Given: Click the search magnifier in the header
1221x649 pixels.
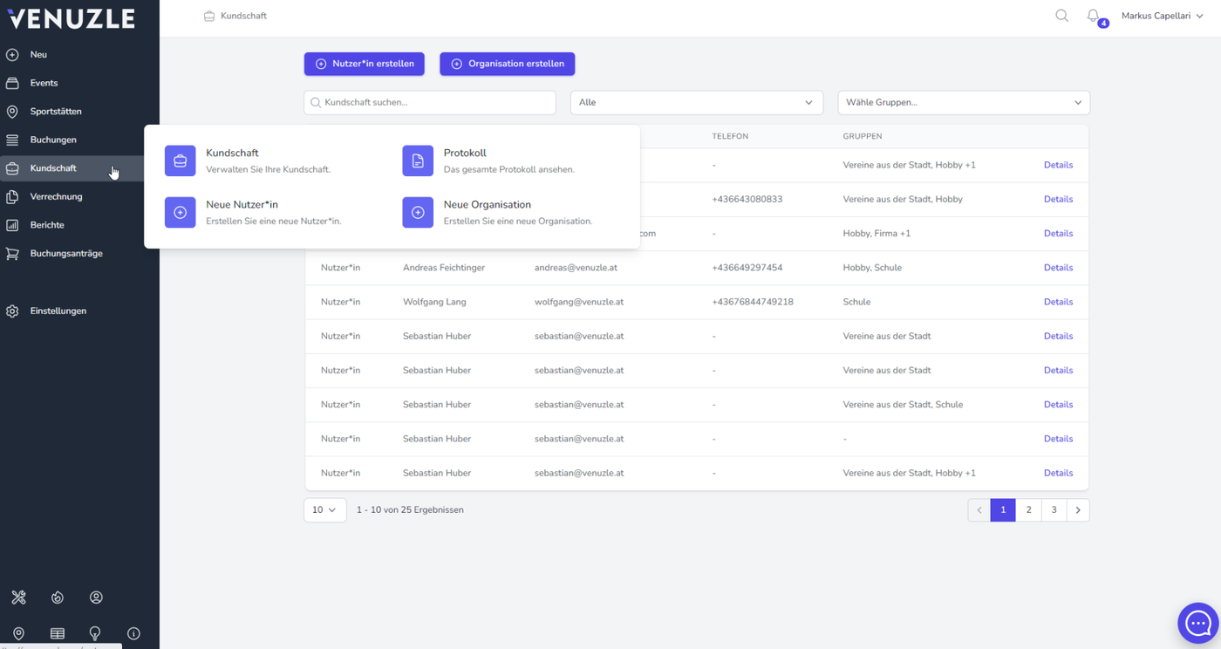Looking at the screenshot, I should 1061,16.
